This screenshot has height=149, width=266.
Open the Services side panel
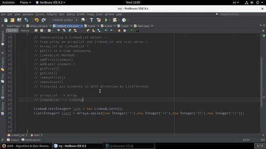click(2, 92)
